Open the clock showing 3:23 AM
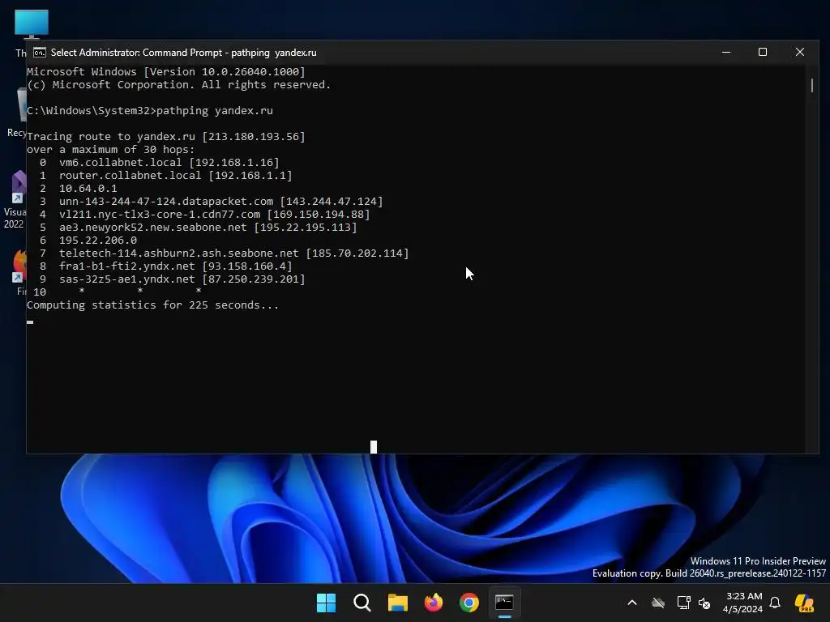 coord(742,603)
